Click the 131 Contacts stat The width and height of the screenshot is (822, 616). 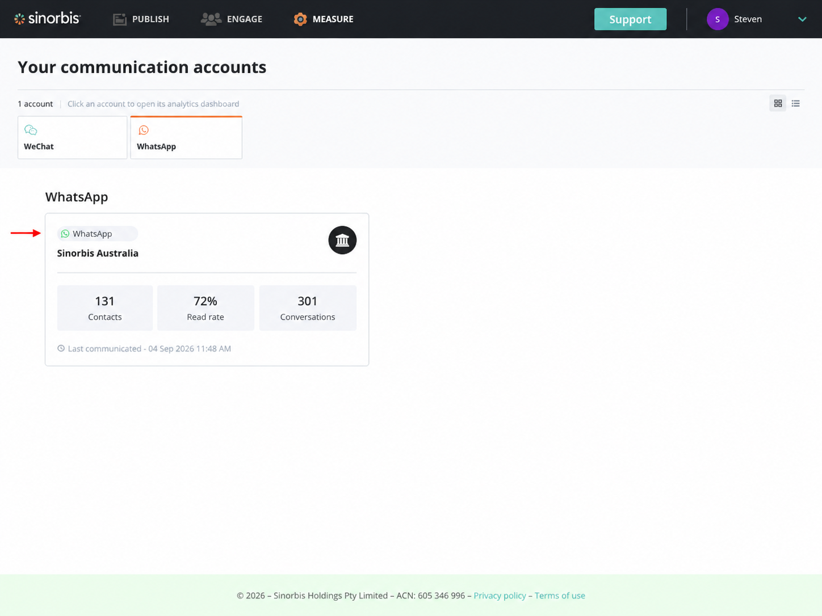(105, 308)
